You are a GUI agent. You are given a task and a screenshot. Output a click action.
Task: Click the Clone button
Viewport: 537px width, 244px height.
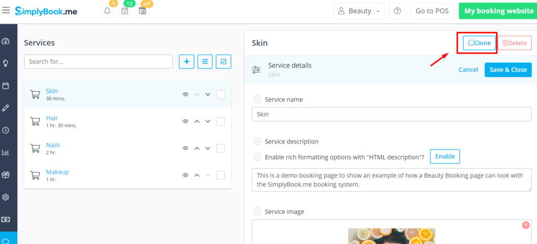(x=479, y=43)
